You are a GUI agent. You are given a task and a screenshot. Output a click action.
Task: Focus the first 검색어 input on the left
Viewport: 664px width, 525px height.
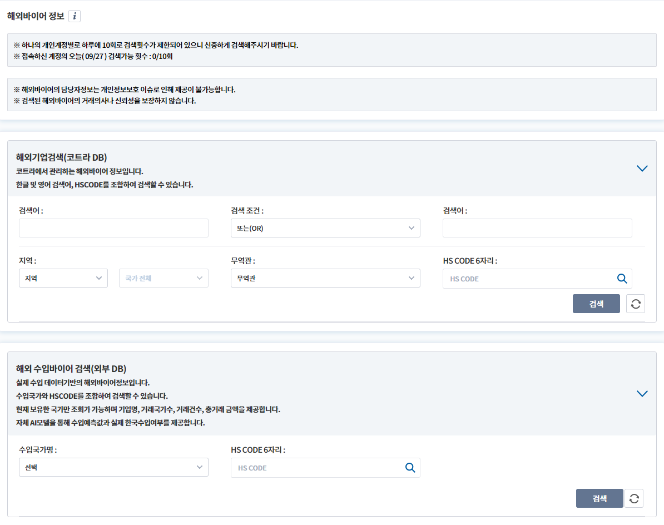point(113,228)
